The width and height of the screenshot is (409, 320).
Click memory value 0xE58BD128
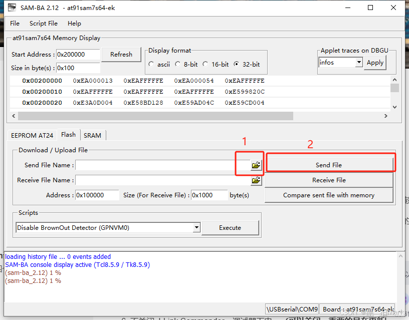click(x=143, y=103)
